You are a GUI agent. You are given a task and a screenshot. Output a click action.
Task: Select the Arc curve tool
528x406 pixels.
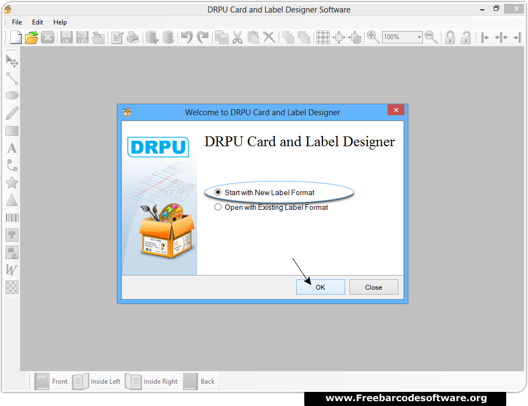(x=12, y=165)
